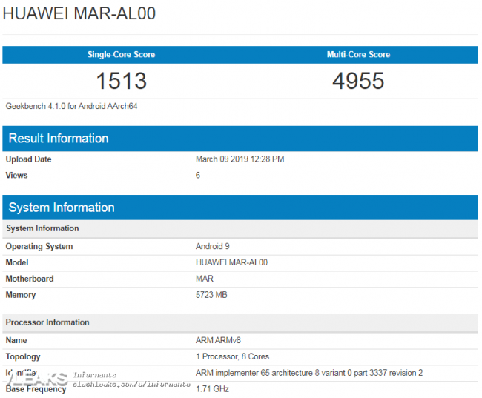The height and width of the screenshot is (398, 482).
Task: Click the Processor Information subheader
Action: coord(240,322)
